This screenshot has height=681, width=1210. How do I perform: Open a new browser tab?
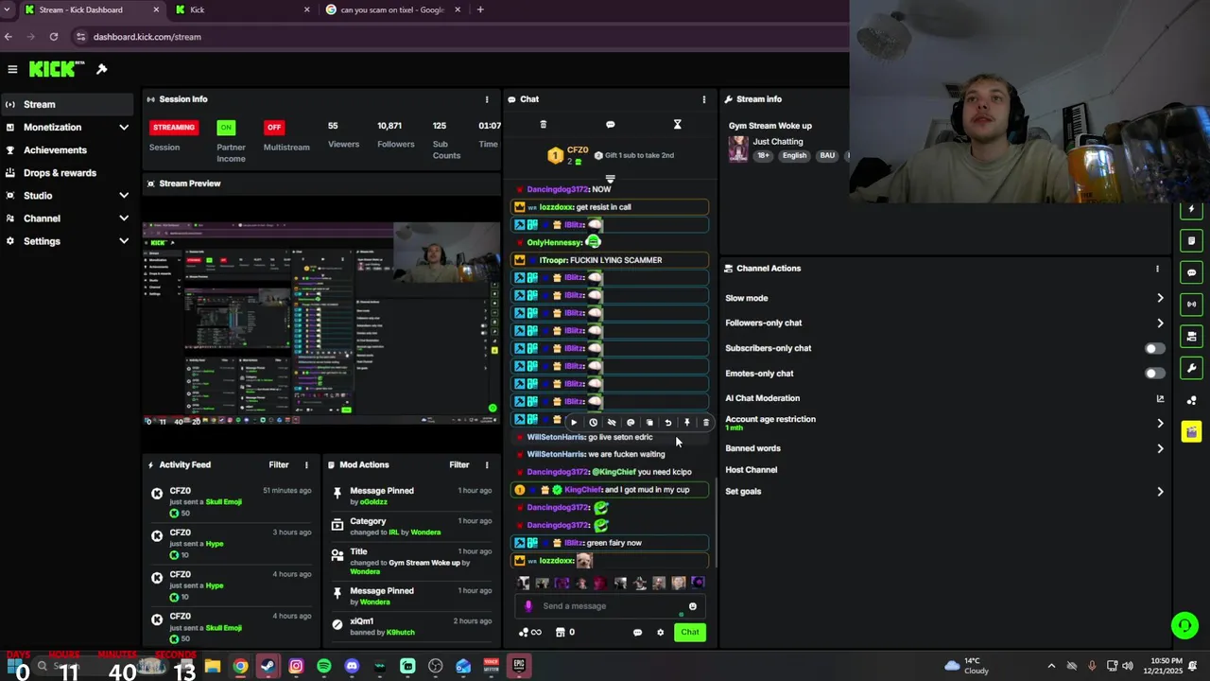point(480,9)
